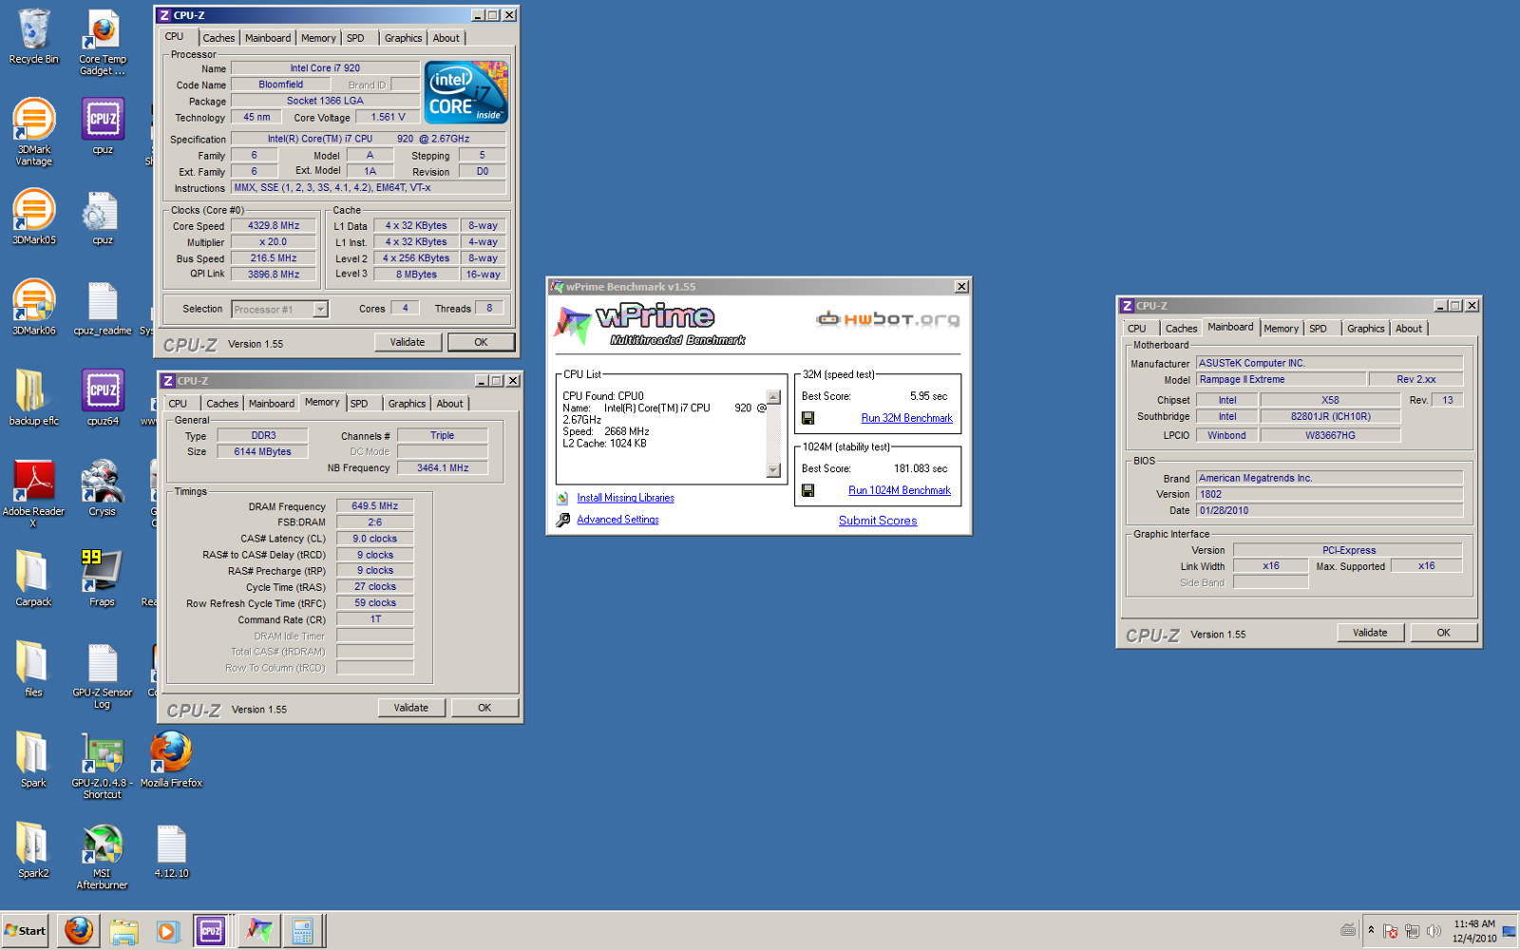Open Adobe Reader X shortcut
The width and height of the screenshot is (1520, 950).
33,492
